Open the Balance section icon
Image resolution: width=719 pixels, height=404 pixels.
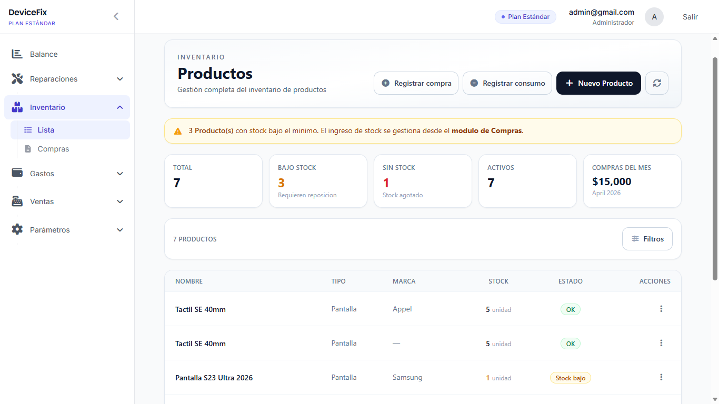click(x=17, y=54)
